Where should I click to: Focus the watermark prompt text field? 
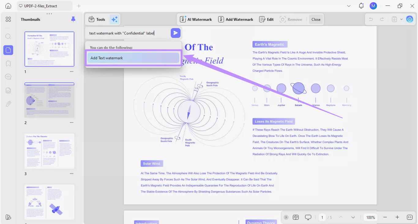pyautogui.click(x=129, y=33)
